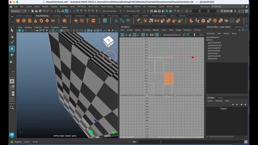
Task: Click the SVG shelf icon
Action: tap(93, 21)
